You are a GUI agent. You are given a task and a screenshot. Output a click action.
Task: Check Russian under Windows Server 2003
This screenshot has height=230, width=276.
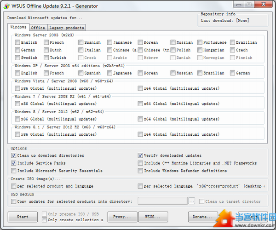[x=173, y=42]
